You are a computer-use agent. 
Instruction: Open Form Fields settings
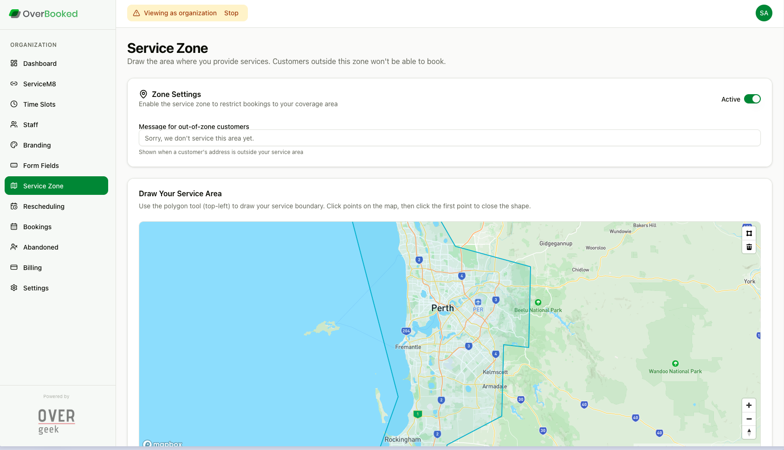click(x=41, y=165)
